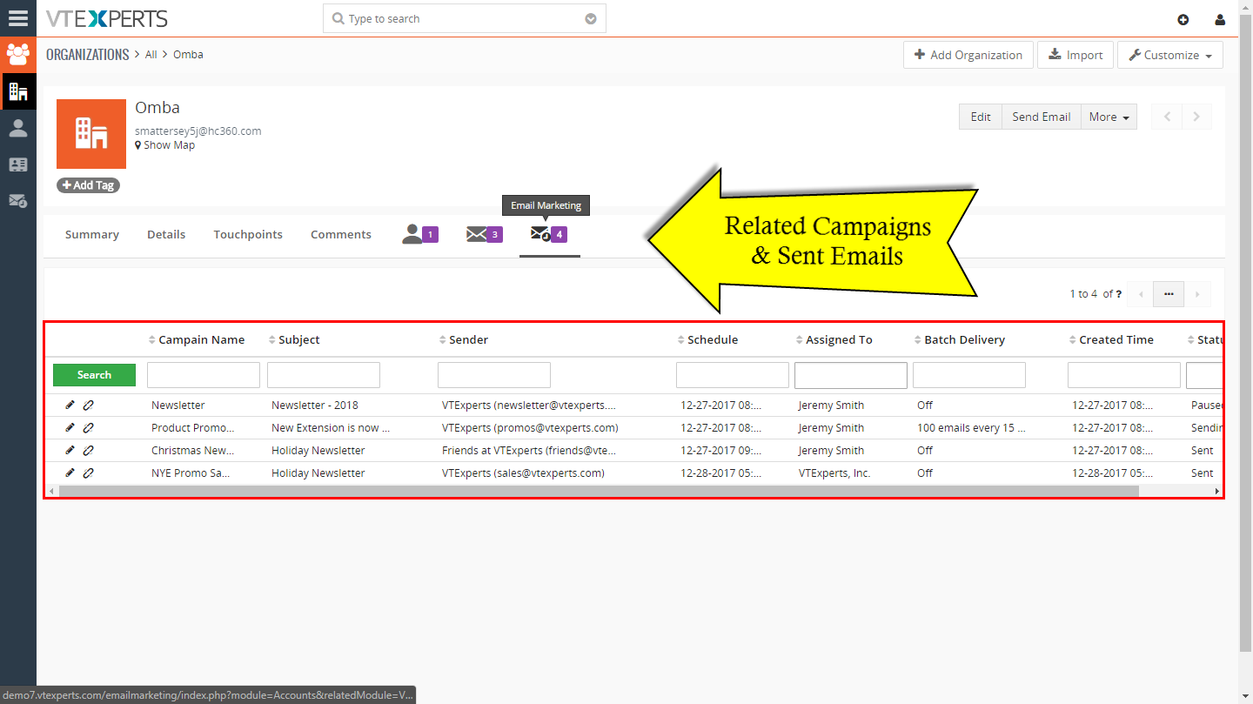Open the related Emails tab with badge 3

click(x=484, y=234)
